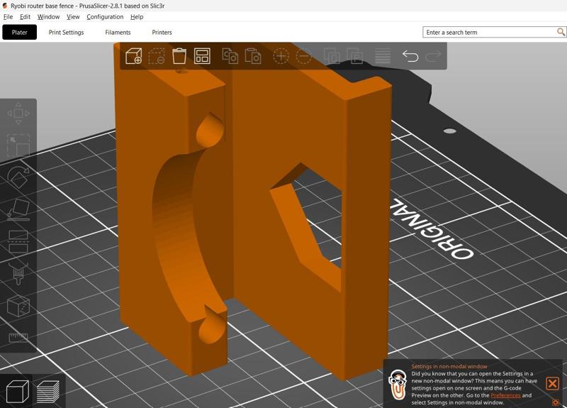Switch to 3D editor view

click(x=17, y=391)
